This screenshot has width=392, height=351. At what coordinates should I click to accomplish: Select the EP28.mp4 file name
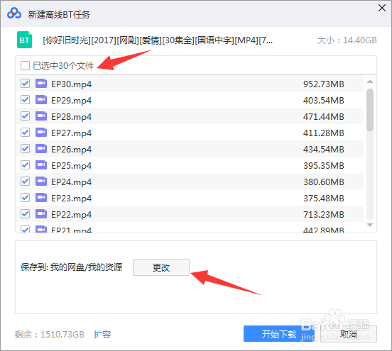(71, 116)
